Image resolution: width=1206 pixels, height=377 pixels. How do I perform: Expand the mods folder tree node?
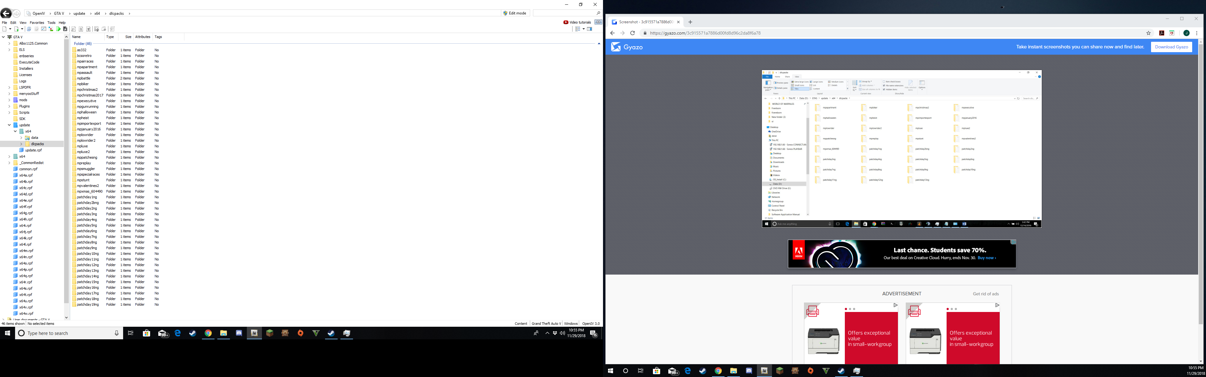[x=9, y=100]
